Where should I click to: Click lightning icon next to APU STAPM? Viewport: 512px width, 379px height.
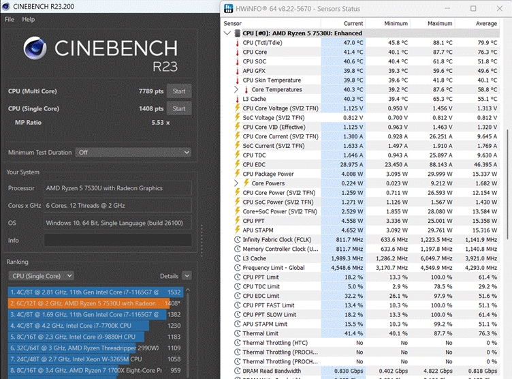(x=238, y=230)
